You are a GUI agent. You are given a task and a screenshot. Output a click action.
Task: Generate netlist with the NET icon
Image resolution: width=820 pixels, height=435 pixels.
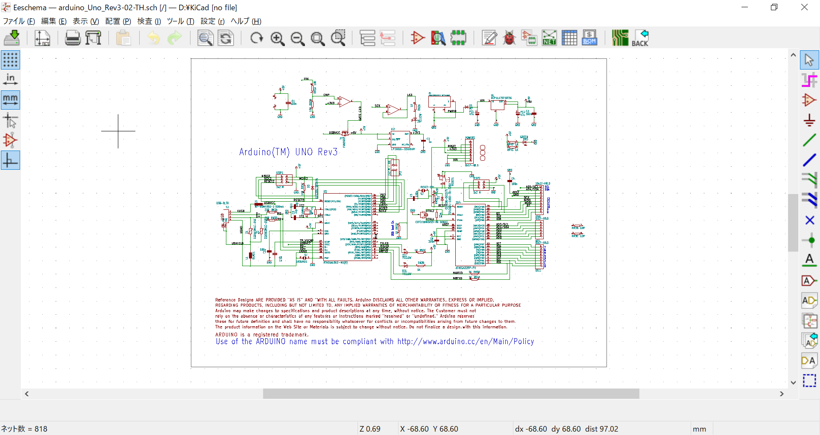549,38
